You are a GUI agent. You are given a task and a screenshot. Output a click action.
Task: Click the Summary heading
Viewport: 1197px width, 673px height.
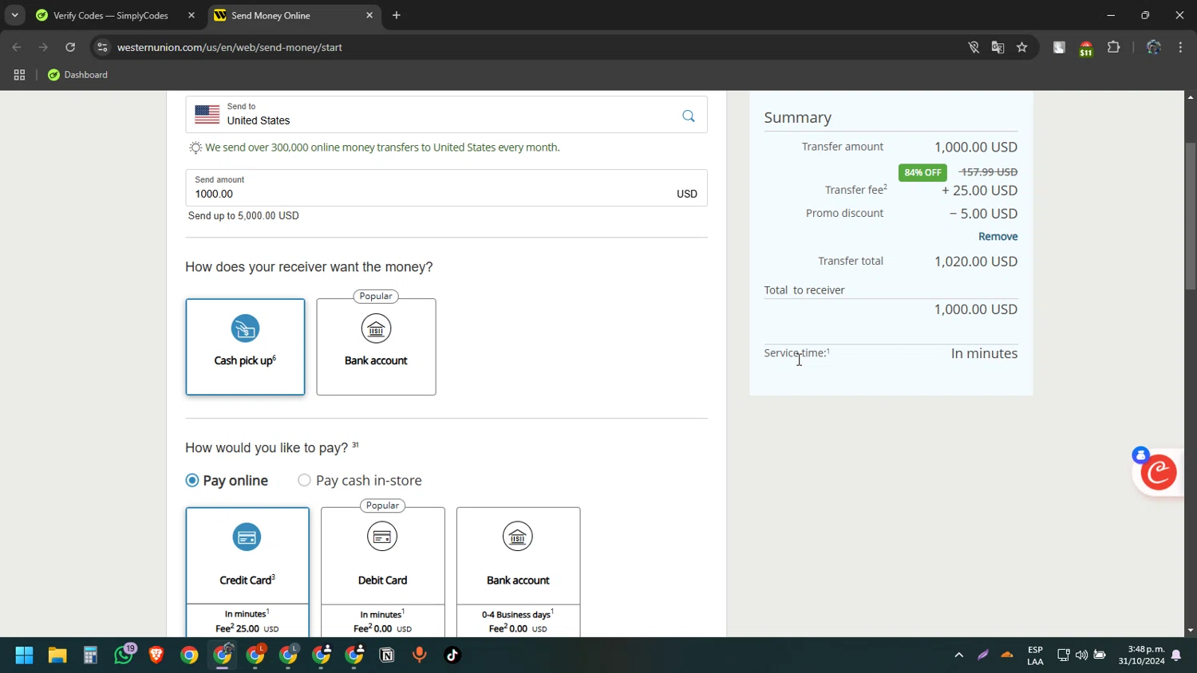(x=797, y=117)
